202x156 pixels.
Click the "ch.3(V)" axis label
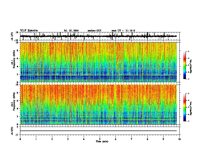coord(12,131)
